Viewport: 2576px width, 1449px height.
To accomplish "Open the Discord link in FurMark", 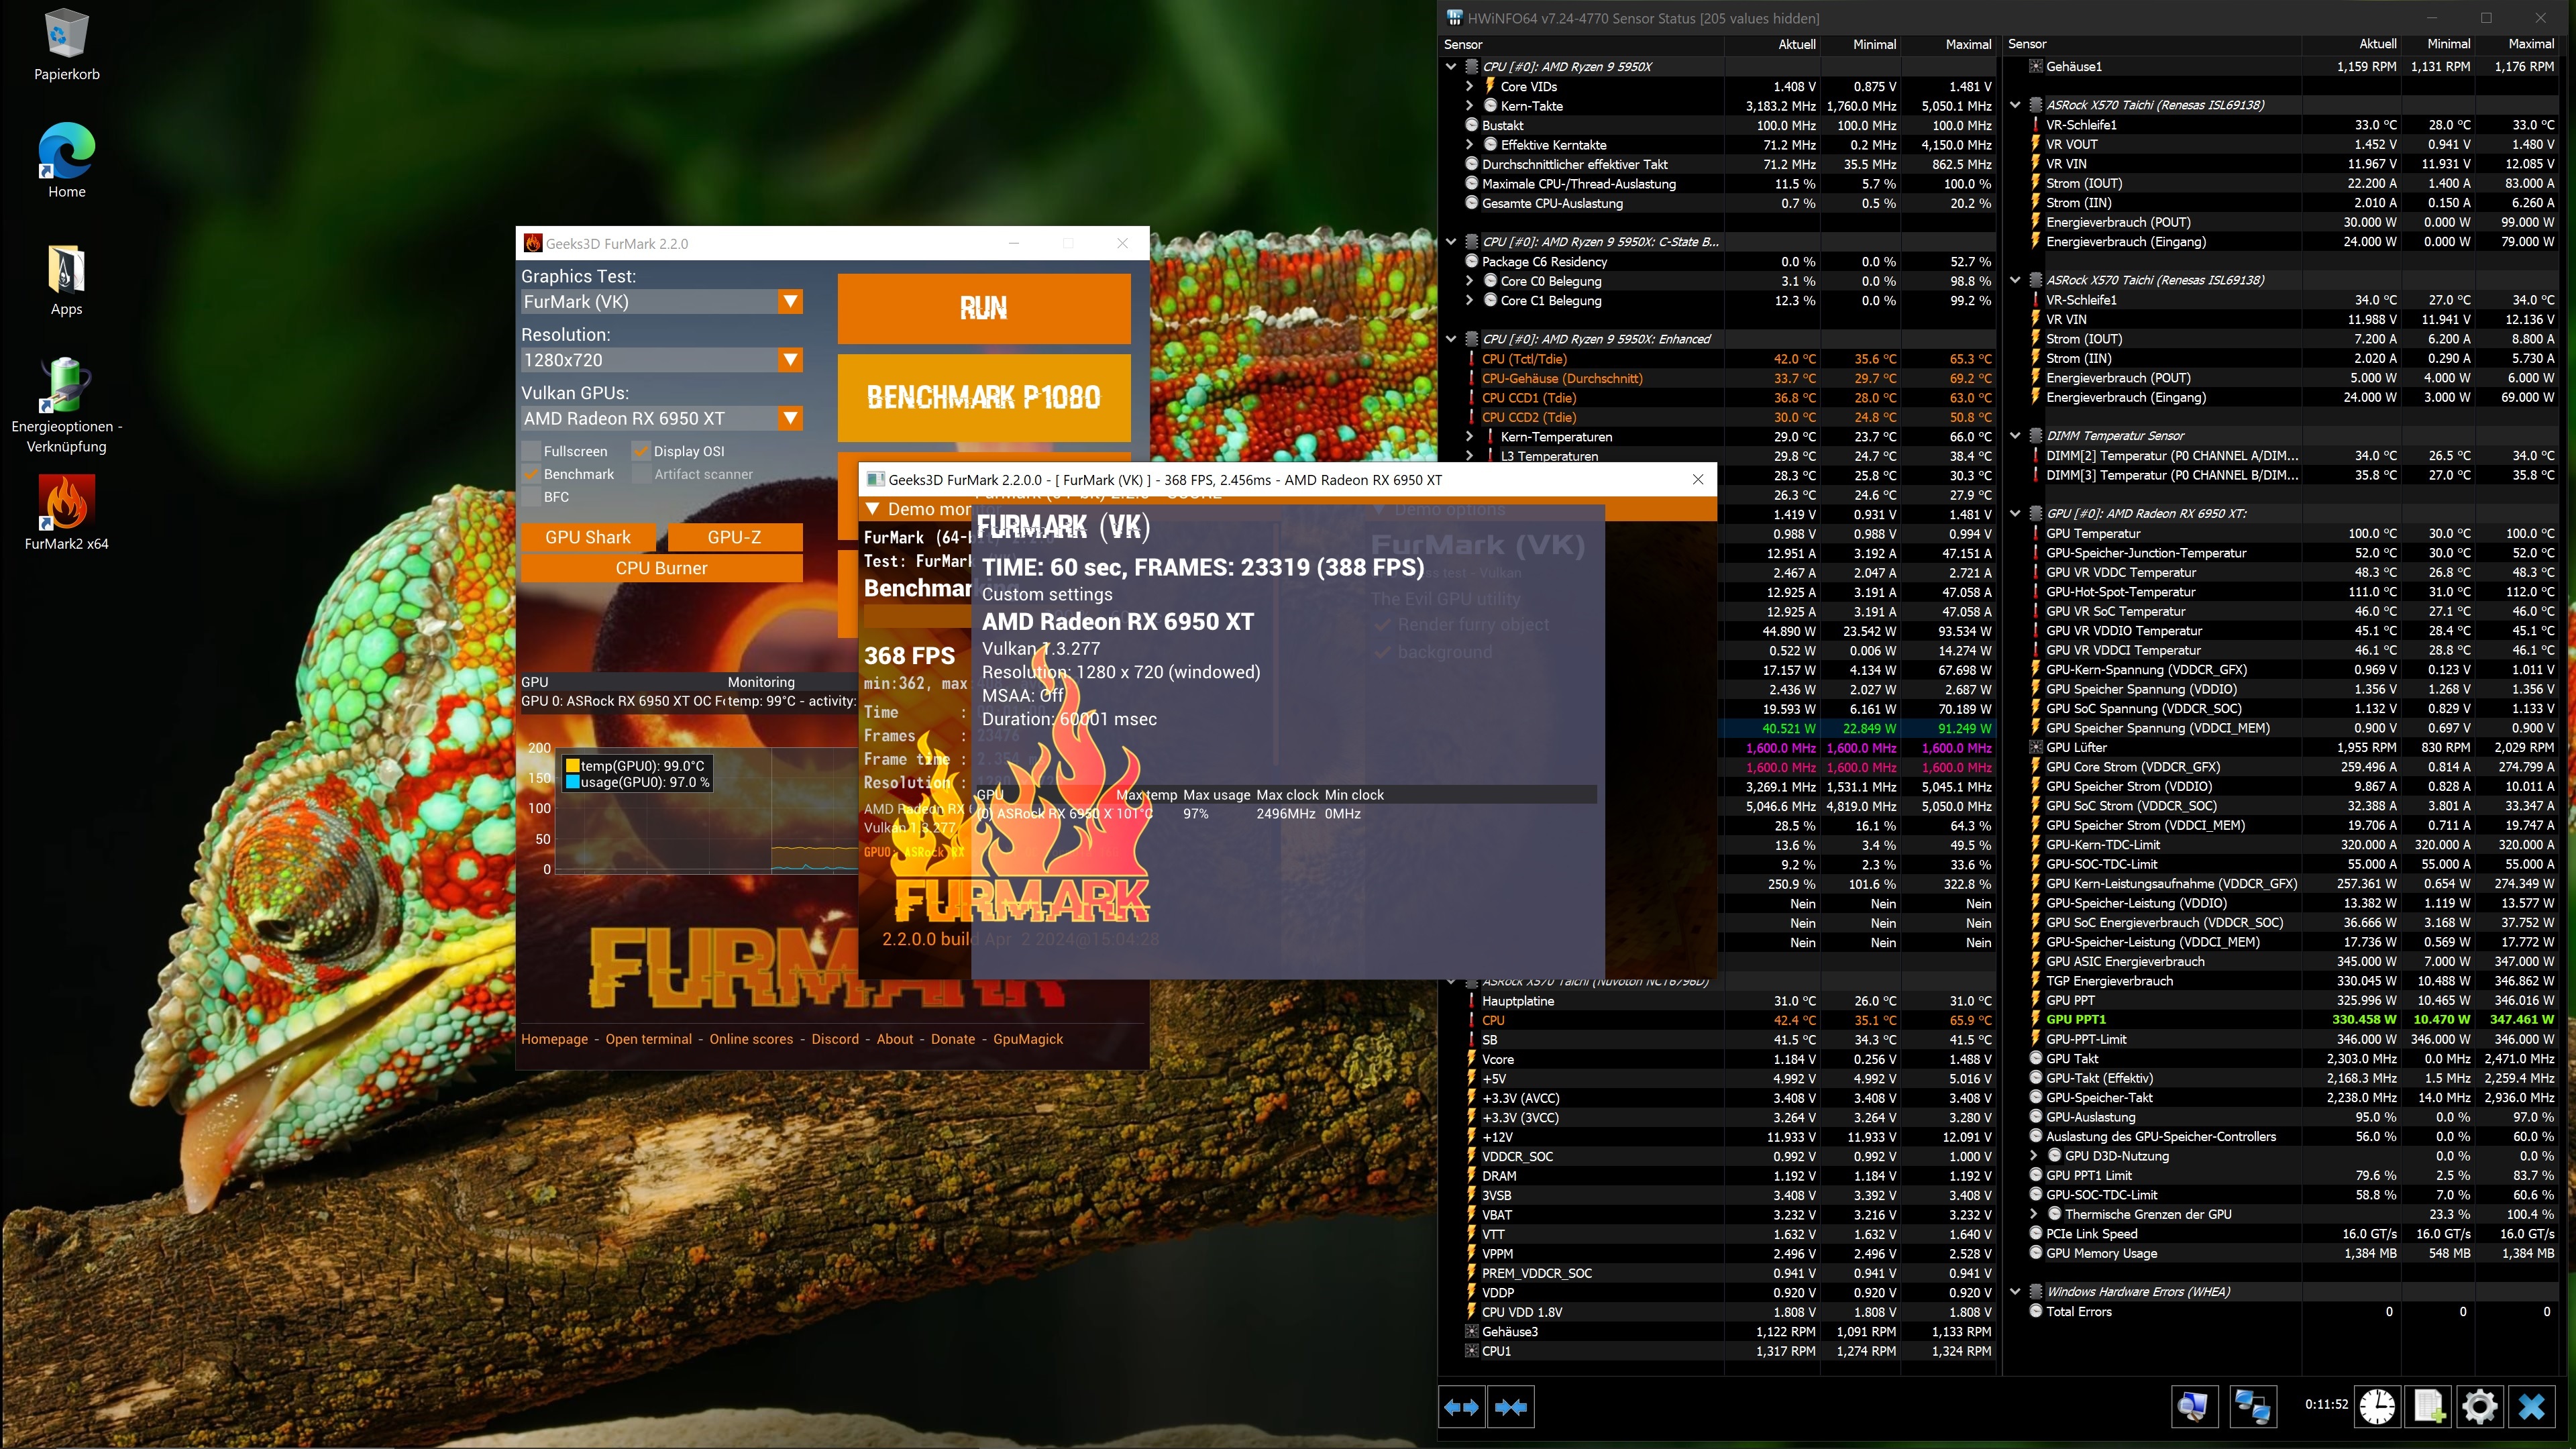I will click(x=835, y=1039).
